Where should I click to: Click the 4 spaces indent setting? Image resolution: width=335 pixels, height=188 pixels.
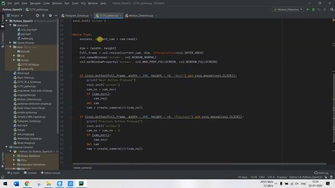click(282, 177)
